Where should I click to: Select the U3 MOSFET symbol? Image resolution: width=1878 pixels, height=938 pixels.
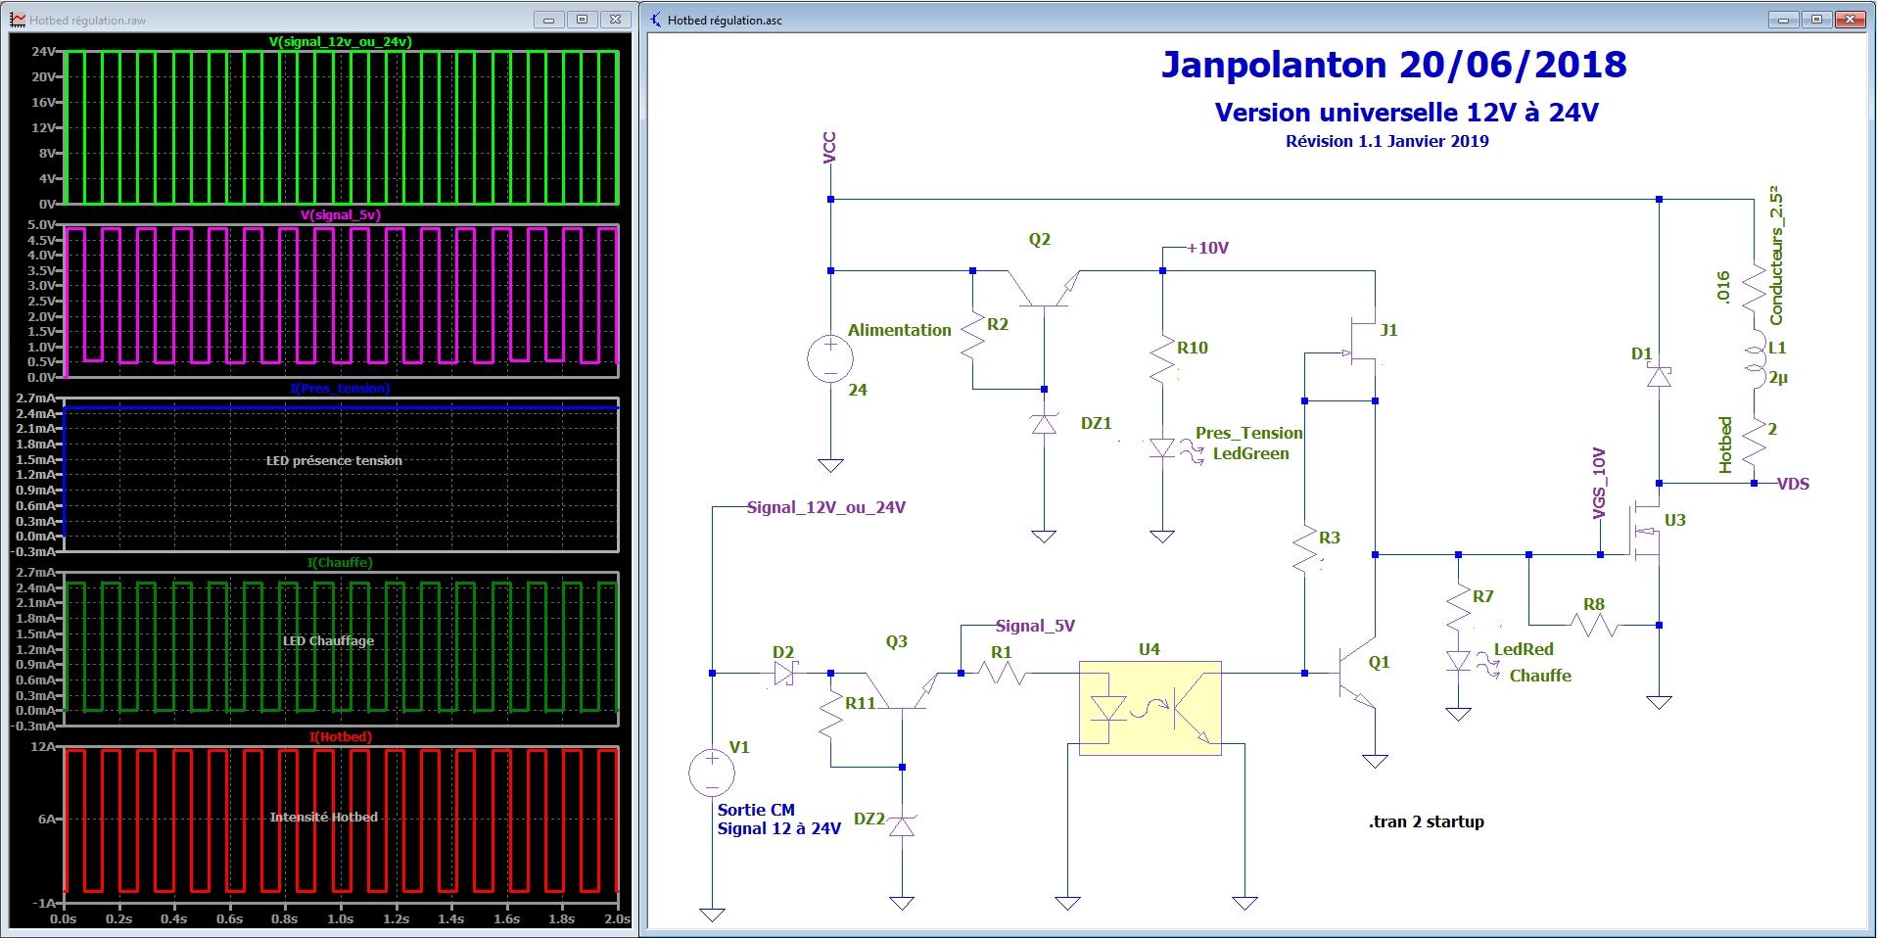point(1645,531)
